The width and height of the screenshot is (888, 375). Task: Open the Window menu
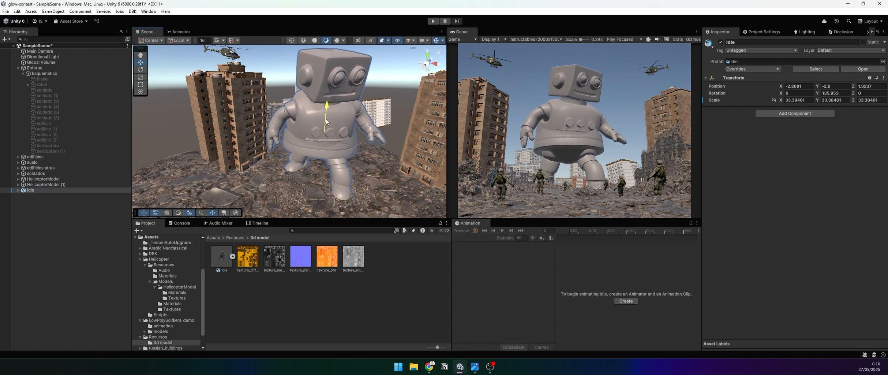[x=149, y=11]
